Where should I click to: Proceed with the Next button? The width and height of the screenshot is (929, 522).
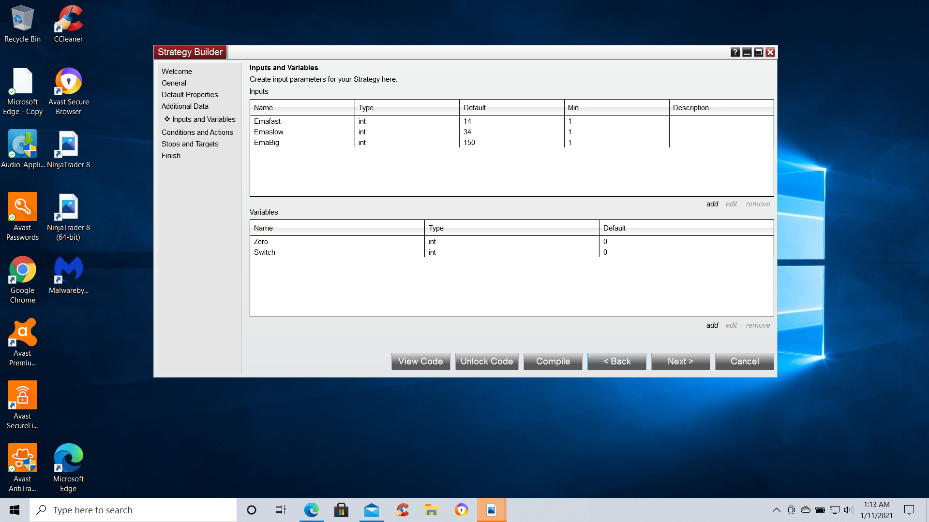click(681, 362)
